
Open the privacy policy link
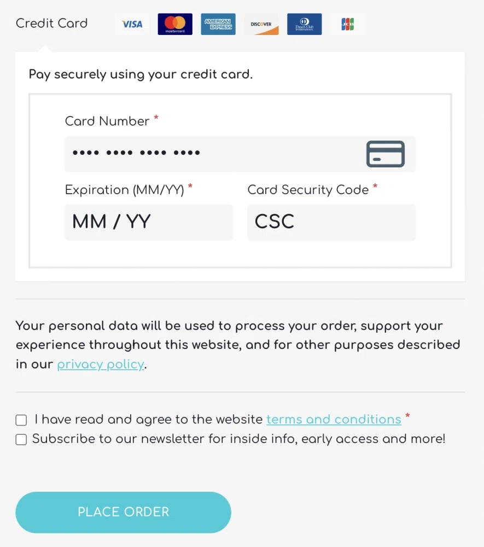(x=101, y=364)
